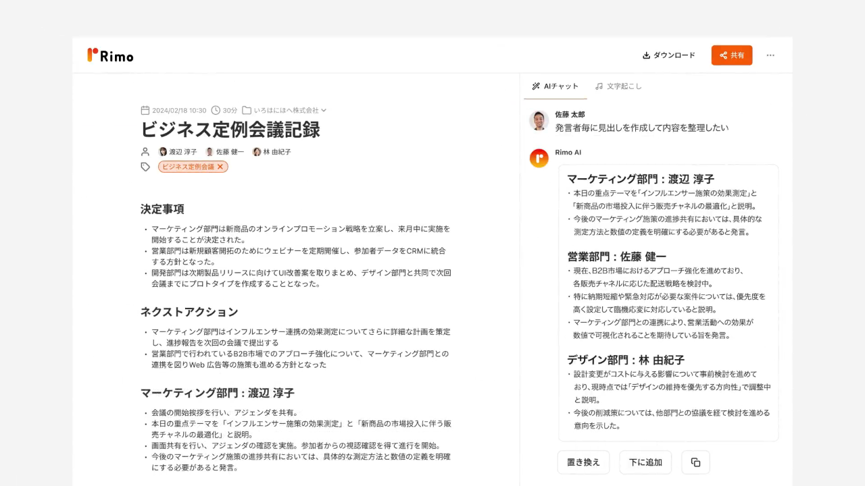865x486 pixels.
Task: Click the 決定事項 heading
Action: (x=162, y=209)
